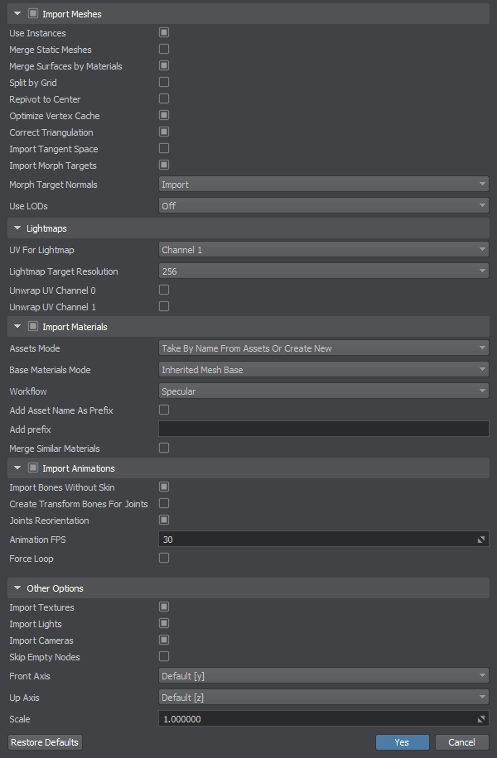The height and width of the screenshot is (758, 497).
Task: Collapse the Import Animations section arrow
Action: (x=17, y=468)
